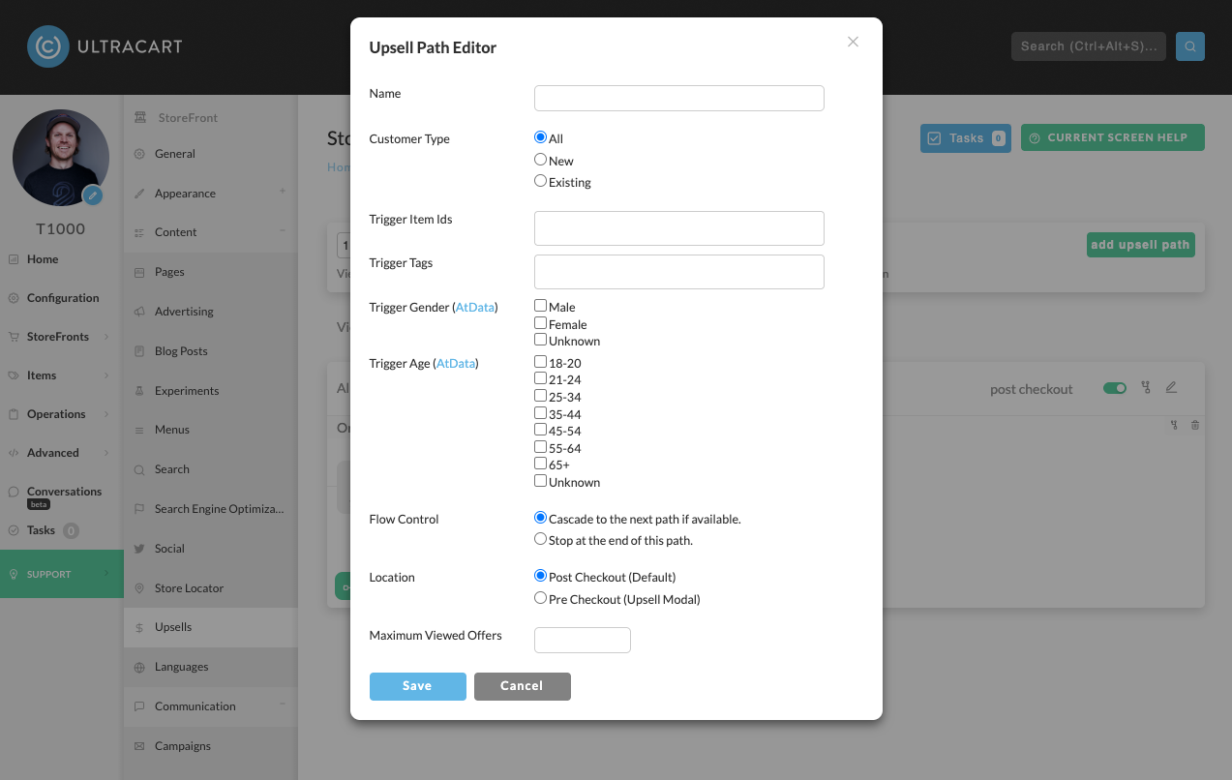The width and height of the screenshot is (1232, 780).
Task: Click the Languages globe icon
Action: tap(139, 667)
